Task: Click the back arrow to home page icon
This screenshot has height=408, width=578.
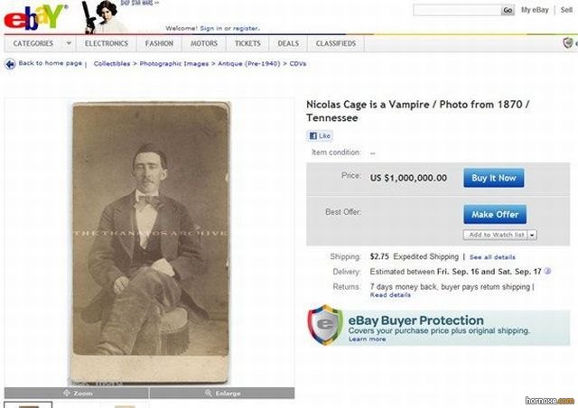Action: click(10, 64)
